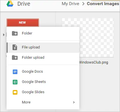Select Folder upload menu entry
This screenshot has width=120, height=112.
click(43, 58)
